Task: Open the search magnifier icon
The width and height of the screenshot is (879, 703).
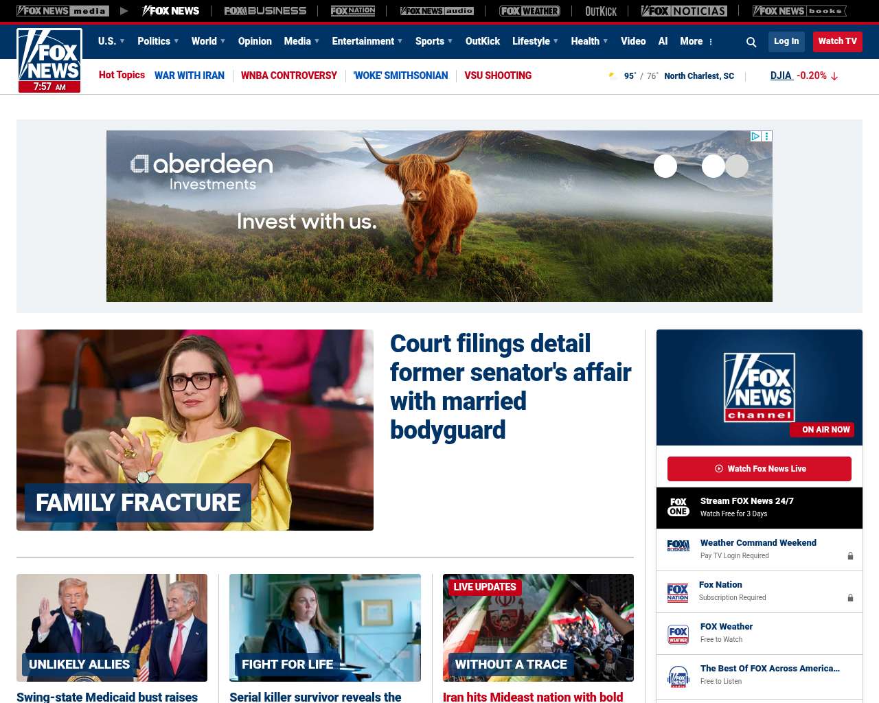Action: pos(751,42)
